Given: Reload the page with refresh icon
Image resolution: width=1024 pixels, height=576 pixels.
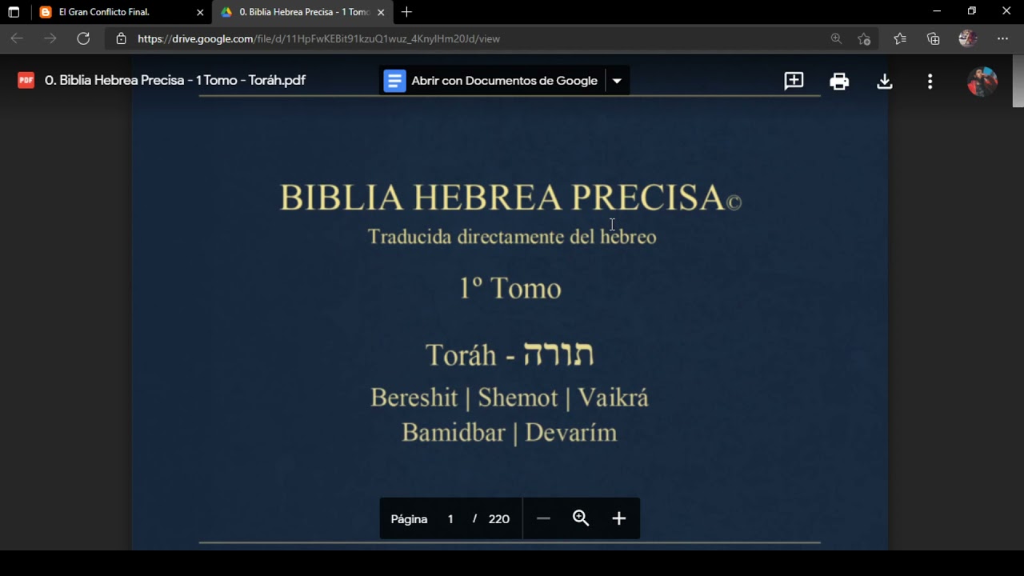Looking at the screenshot, I should pos(83,38).
